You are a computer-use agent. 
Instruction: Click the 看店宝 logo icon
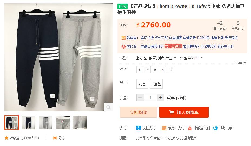pyautogui.click(x=123, y=38)
